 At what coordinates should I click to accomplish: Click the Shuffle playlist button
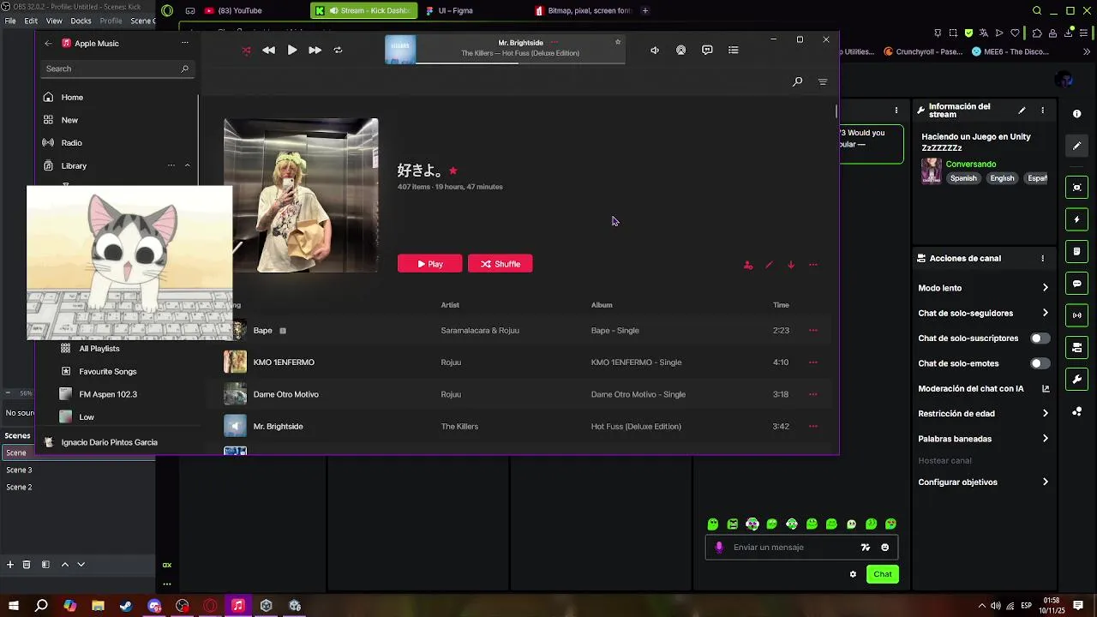click(501, 264)
